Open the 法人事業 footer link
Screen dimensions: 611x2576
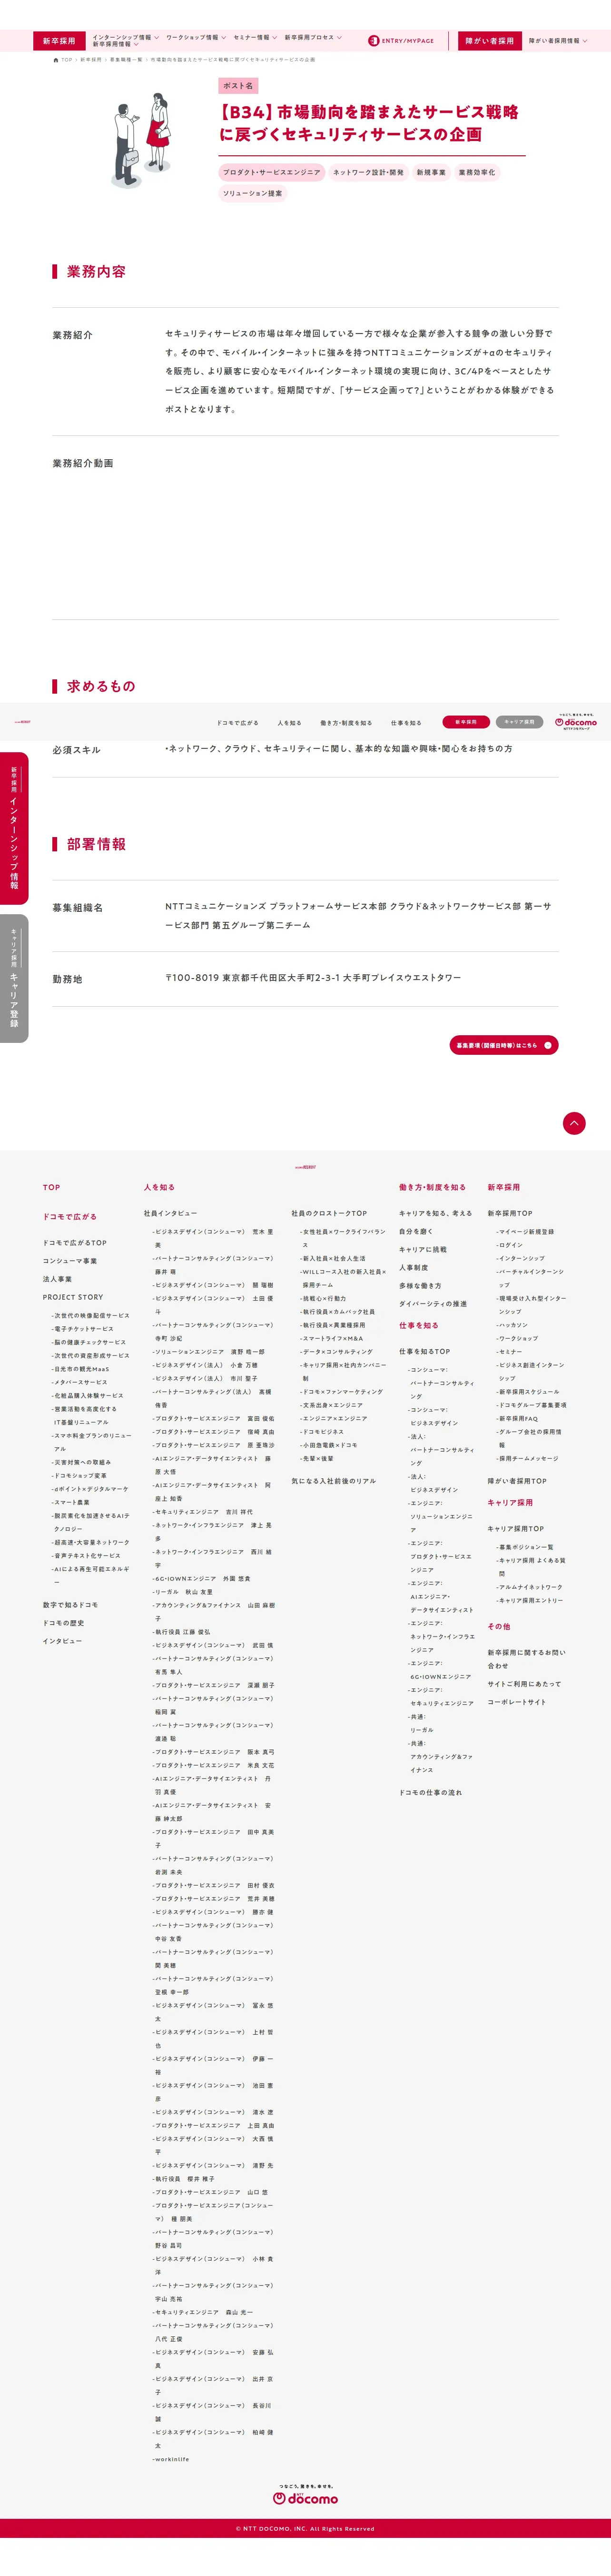[57, 1278]
